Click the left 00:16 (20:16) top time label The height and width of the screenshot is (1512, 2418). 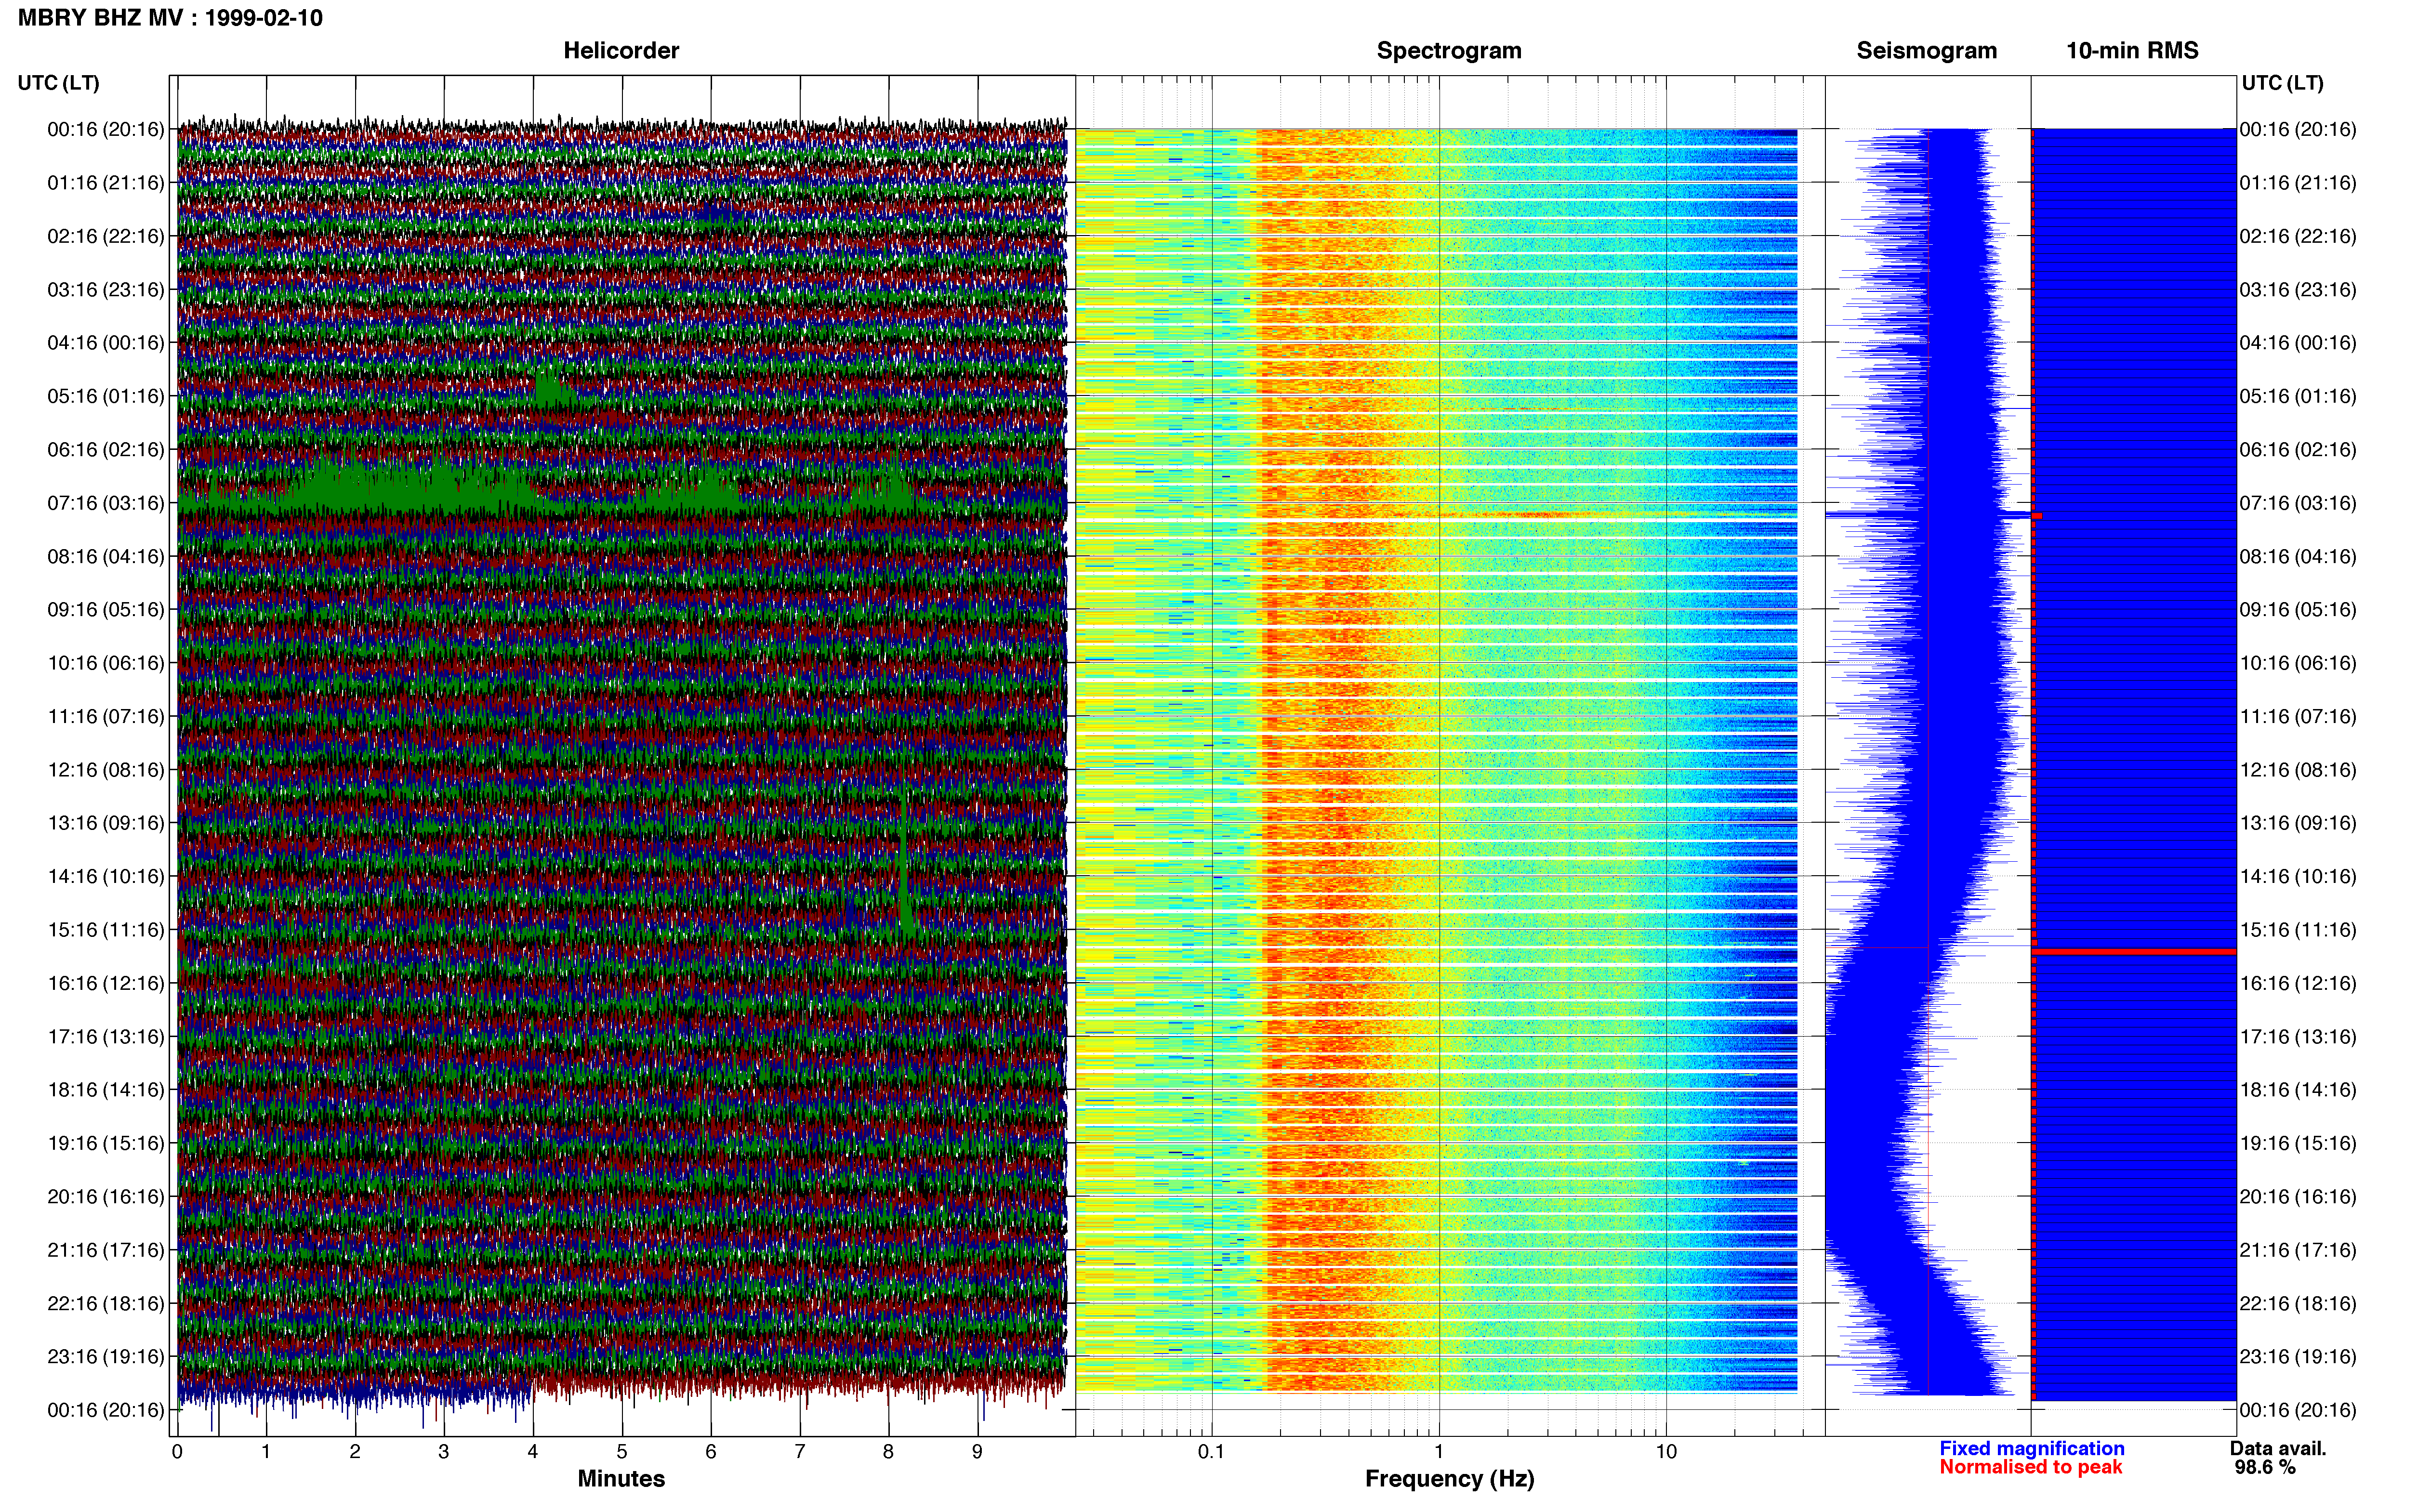pos(106,129)
